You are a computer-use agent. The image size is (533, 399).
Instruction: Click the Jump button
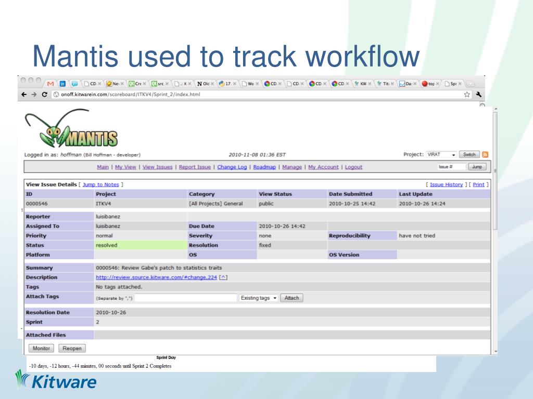(477, 167)
